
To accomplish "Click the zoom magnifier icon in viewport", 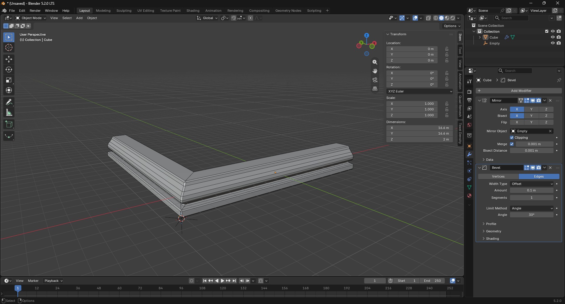I will [x=375, y=62].
